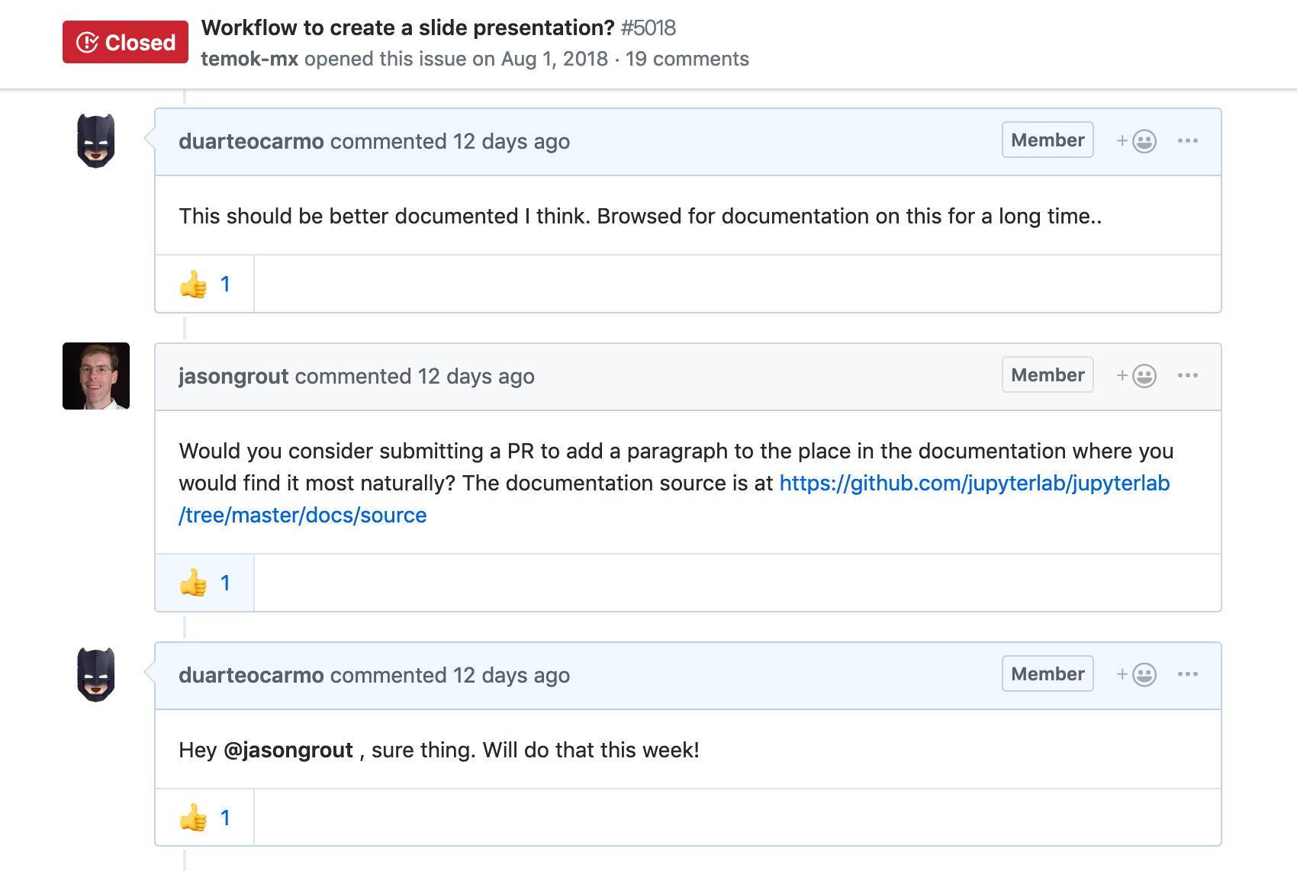Click the '12 days ago' timestamp on jasongrout's comment
This screenshot has height=871, width=1297.
pyautogui.click(x=475, y=377)
